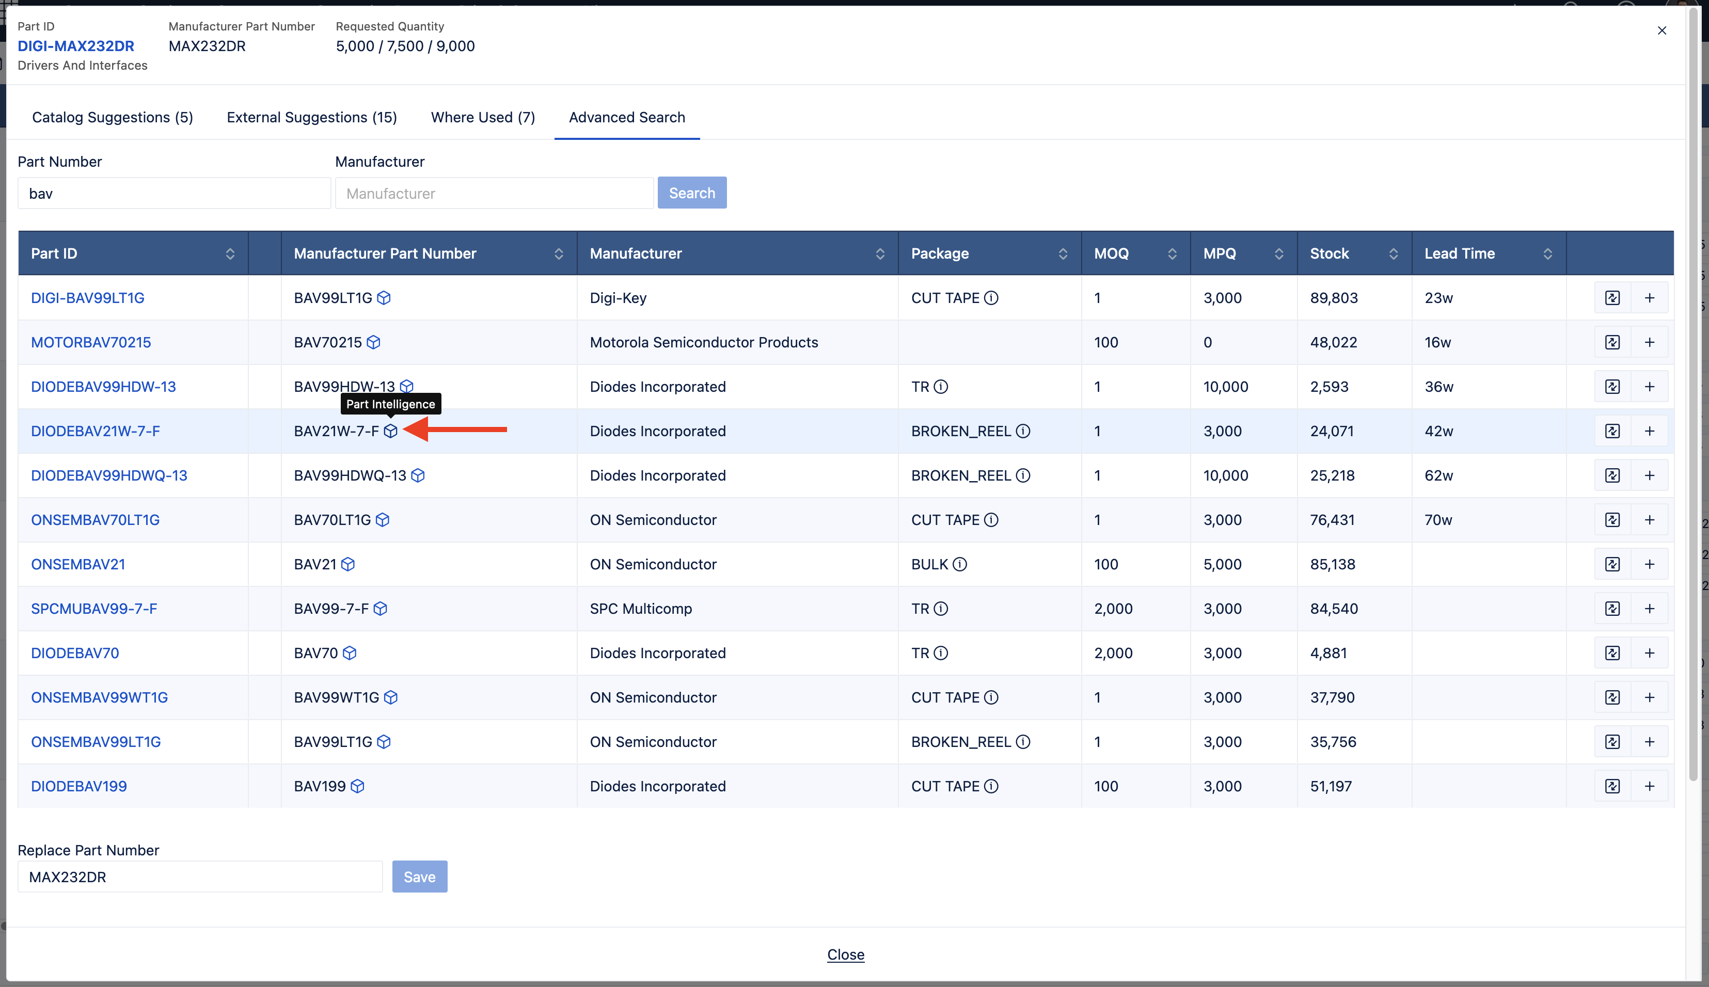Sort table by MPQ column
Image resolution: width=1709 pixels, height=987 pixels.
[x=1279, y=253]
